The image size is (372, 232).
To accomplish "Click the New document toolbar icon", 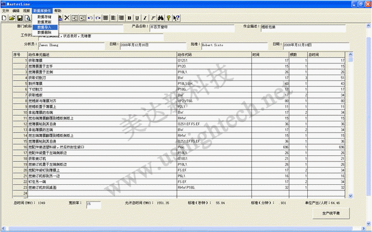I will (5, 18).
